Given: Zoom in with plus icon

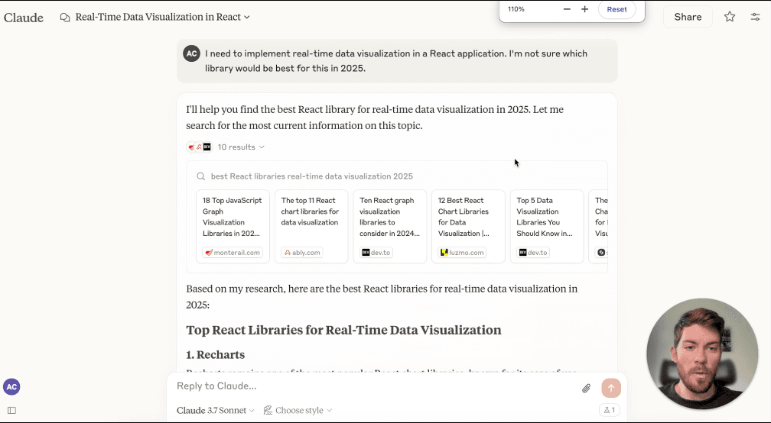Looking at the screenshot, I should [584, 9].
